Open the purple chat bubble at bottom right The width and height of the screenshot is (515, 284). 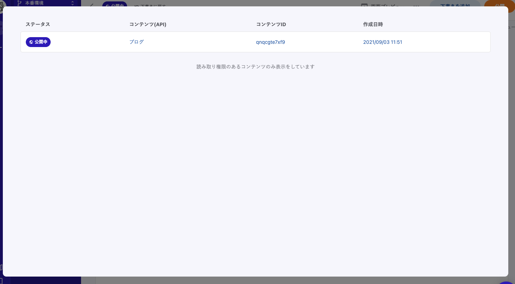click(x=507, y=282)
